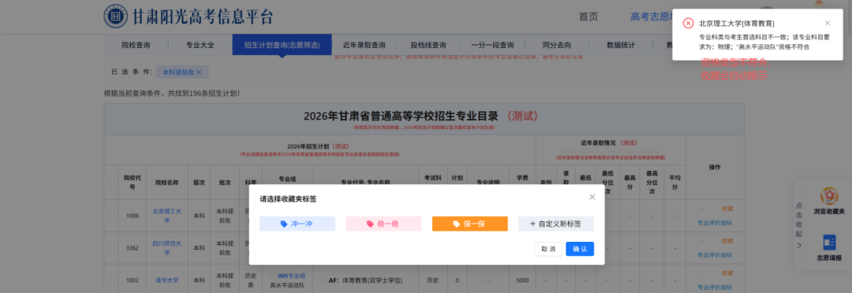Viewport: 852px width, 293px height.
Task: Open the 一分一段查询 tab
Action: pyautogui.click(x=492, y=45)
